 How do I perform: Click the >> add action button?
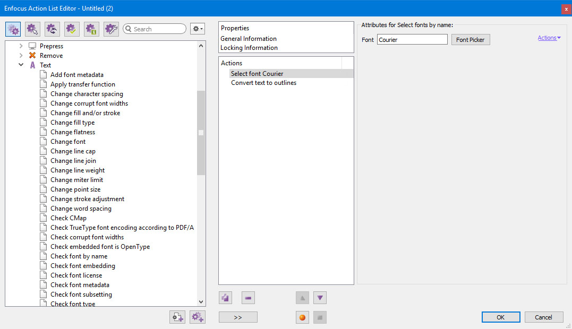coord(238,317)
